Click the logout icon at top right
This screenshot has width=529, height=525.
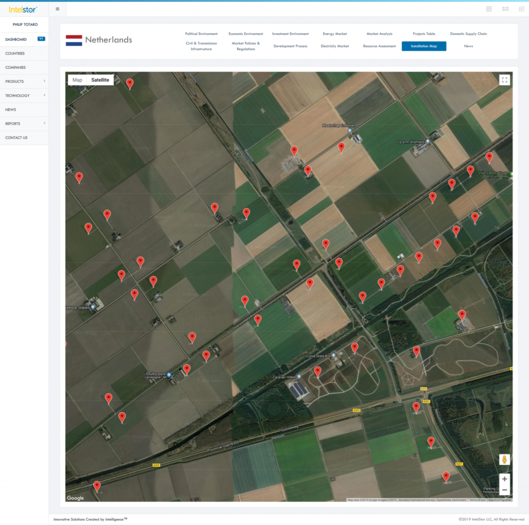point(520,8)
